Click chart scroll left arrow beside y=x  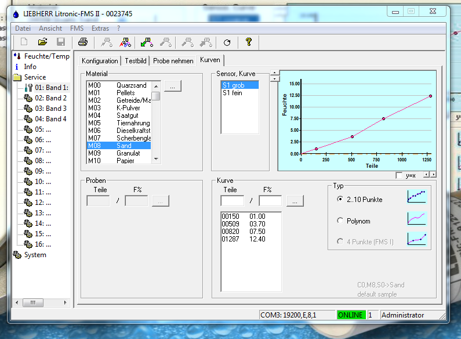click(426, 175)
